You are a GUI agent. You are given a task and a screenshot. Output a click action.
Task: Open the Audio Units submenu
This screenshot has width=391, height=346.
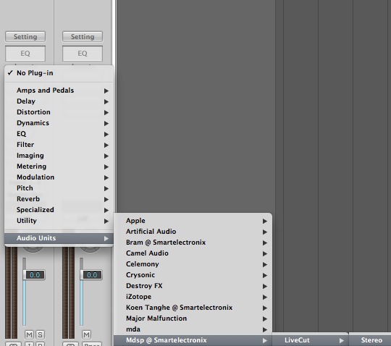coord(59,238)
